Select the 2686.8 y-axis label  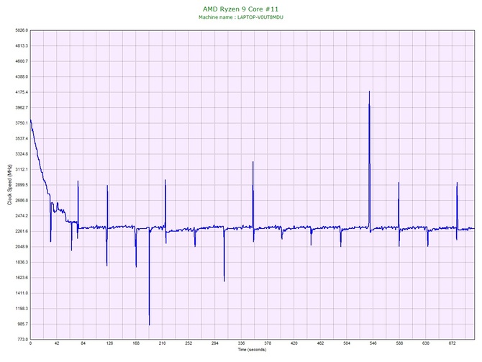(22, 200)
